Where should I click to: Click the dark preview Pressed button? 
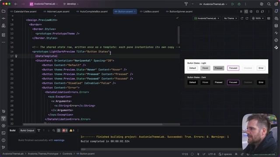(x=218, y=82)
